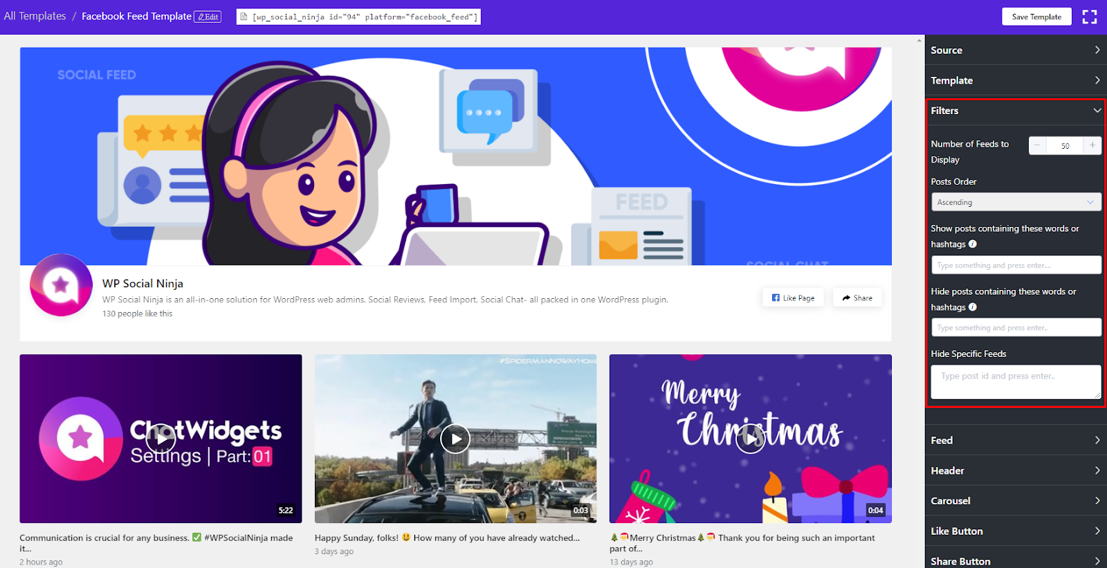Click '3 days ago' timestamp
The width and height of the screenshot is (1107, 568).
[334, 551]
